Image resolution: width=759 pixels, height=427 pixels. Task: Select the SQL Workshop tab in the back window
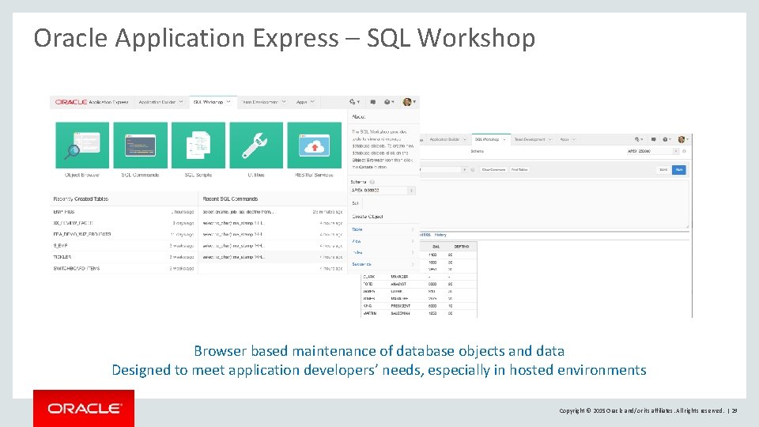tap(490, 139)
